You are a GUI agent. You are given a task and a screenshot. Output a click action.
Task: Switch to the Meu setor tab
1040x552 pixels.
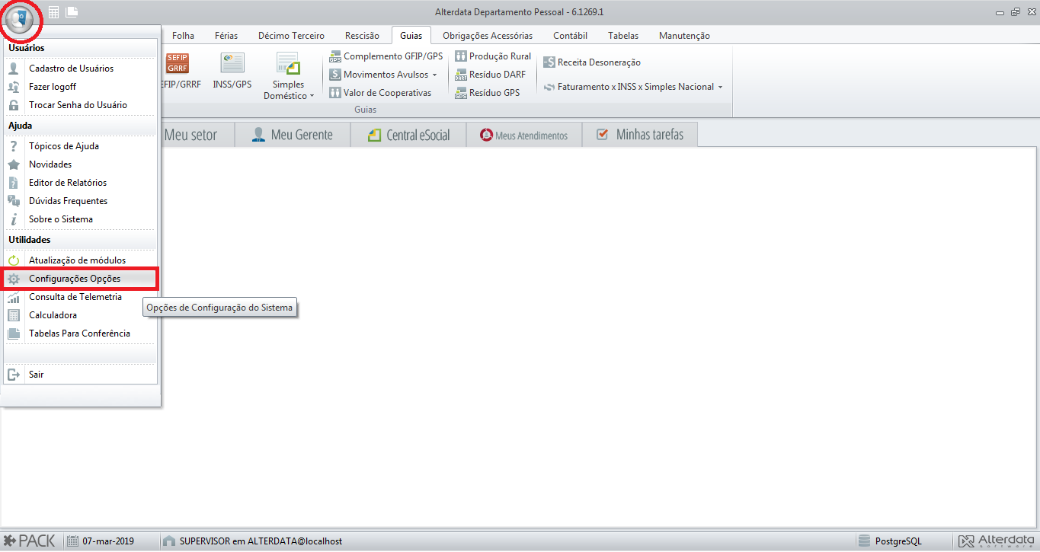coord(190,135)
